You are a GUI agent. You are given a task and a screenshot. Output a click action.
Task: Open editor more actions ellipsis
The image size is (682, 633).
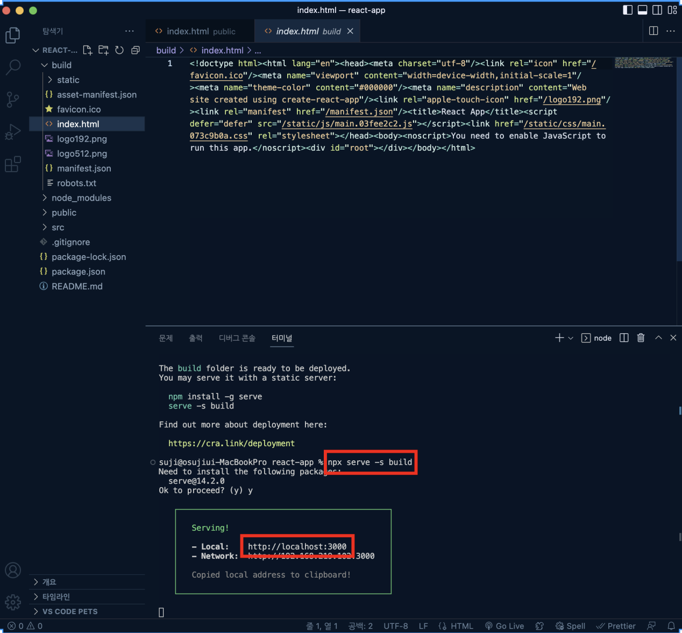click(x=670, y=31)
